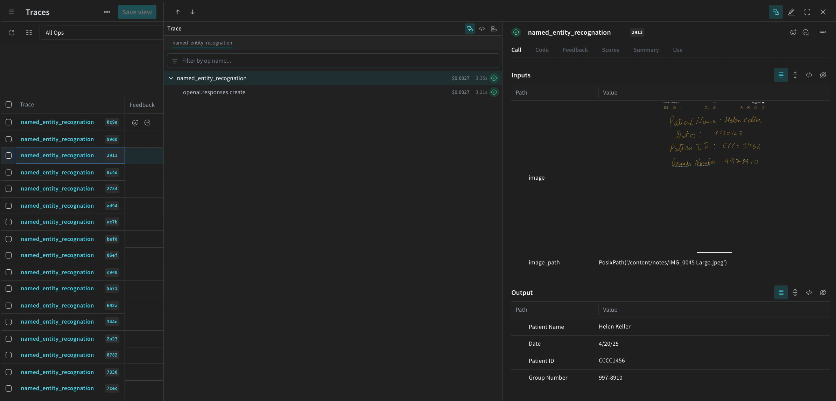Click the pencil edit icon in the top bar

792,12
